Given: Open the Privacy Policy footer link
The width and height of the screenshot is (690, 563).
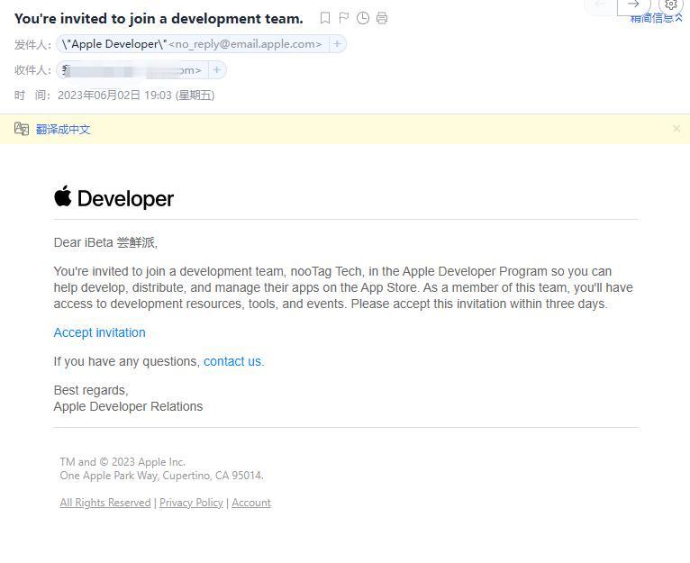Looking at the screenshot, I should point(191,503).
